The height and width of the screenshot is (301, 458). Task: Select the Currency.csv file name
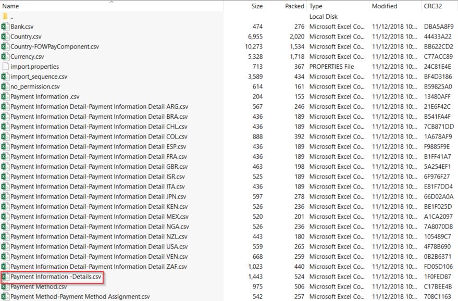coord(27,57)
